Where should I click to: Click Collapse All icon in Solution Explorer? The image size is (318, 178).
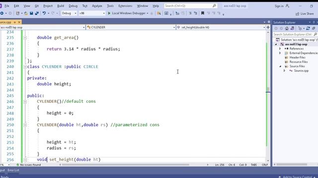tap(314, 29)
